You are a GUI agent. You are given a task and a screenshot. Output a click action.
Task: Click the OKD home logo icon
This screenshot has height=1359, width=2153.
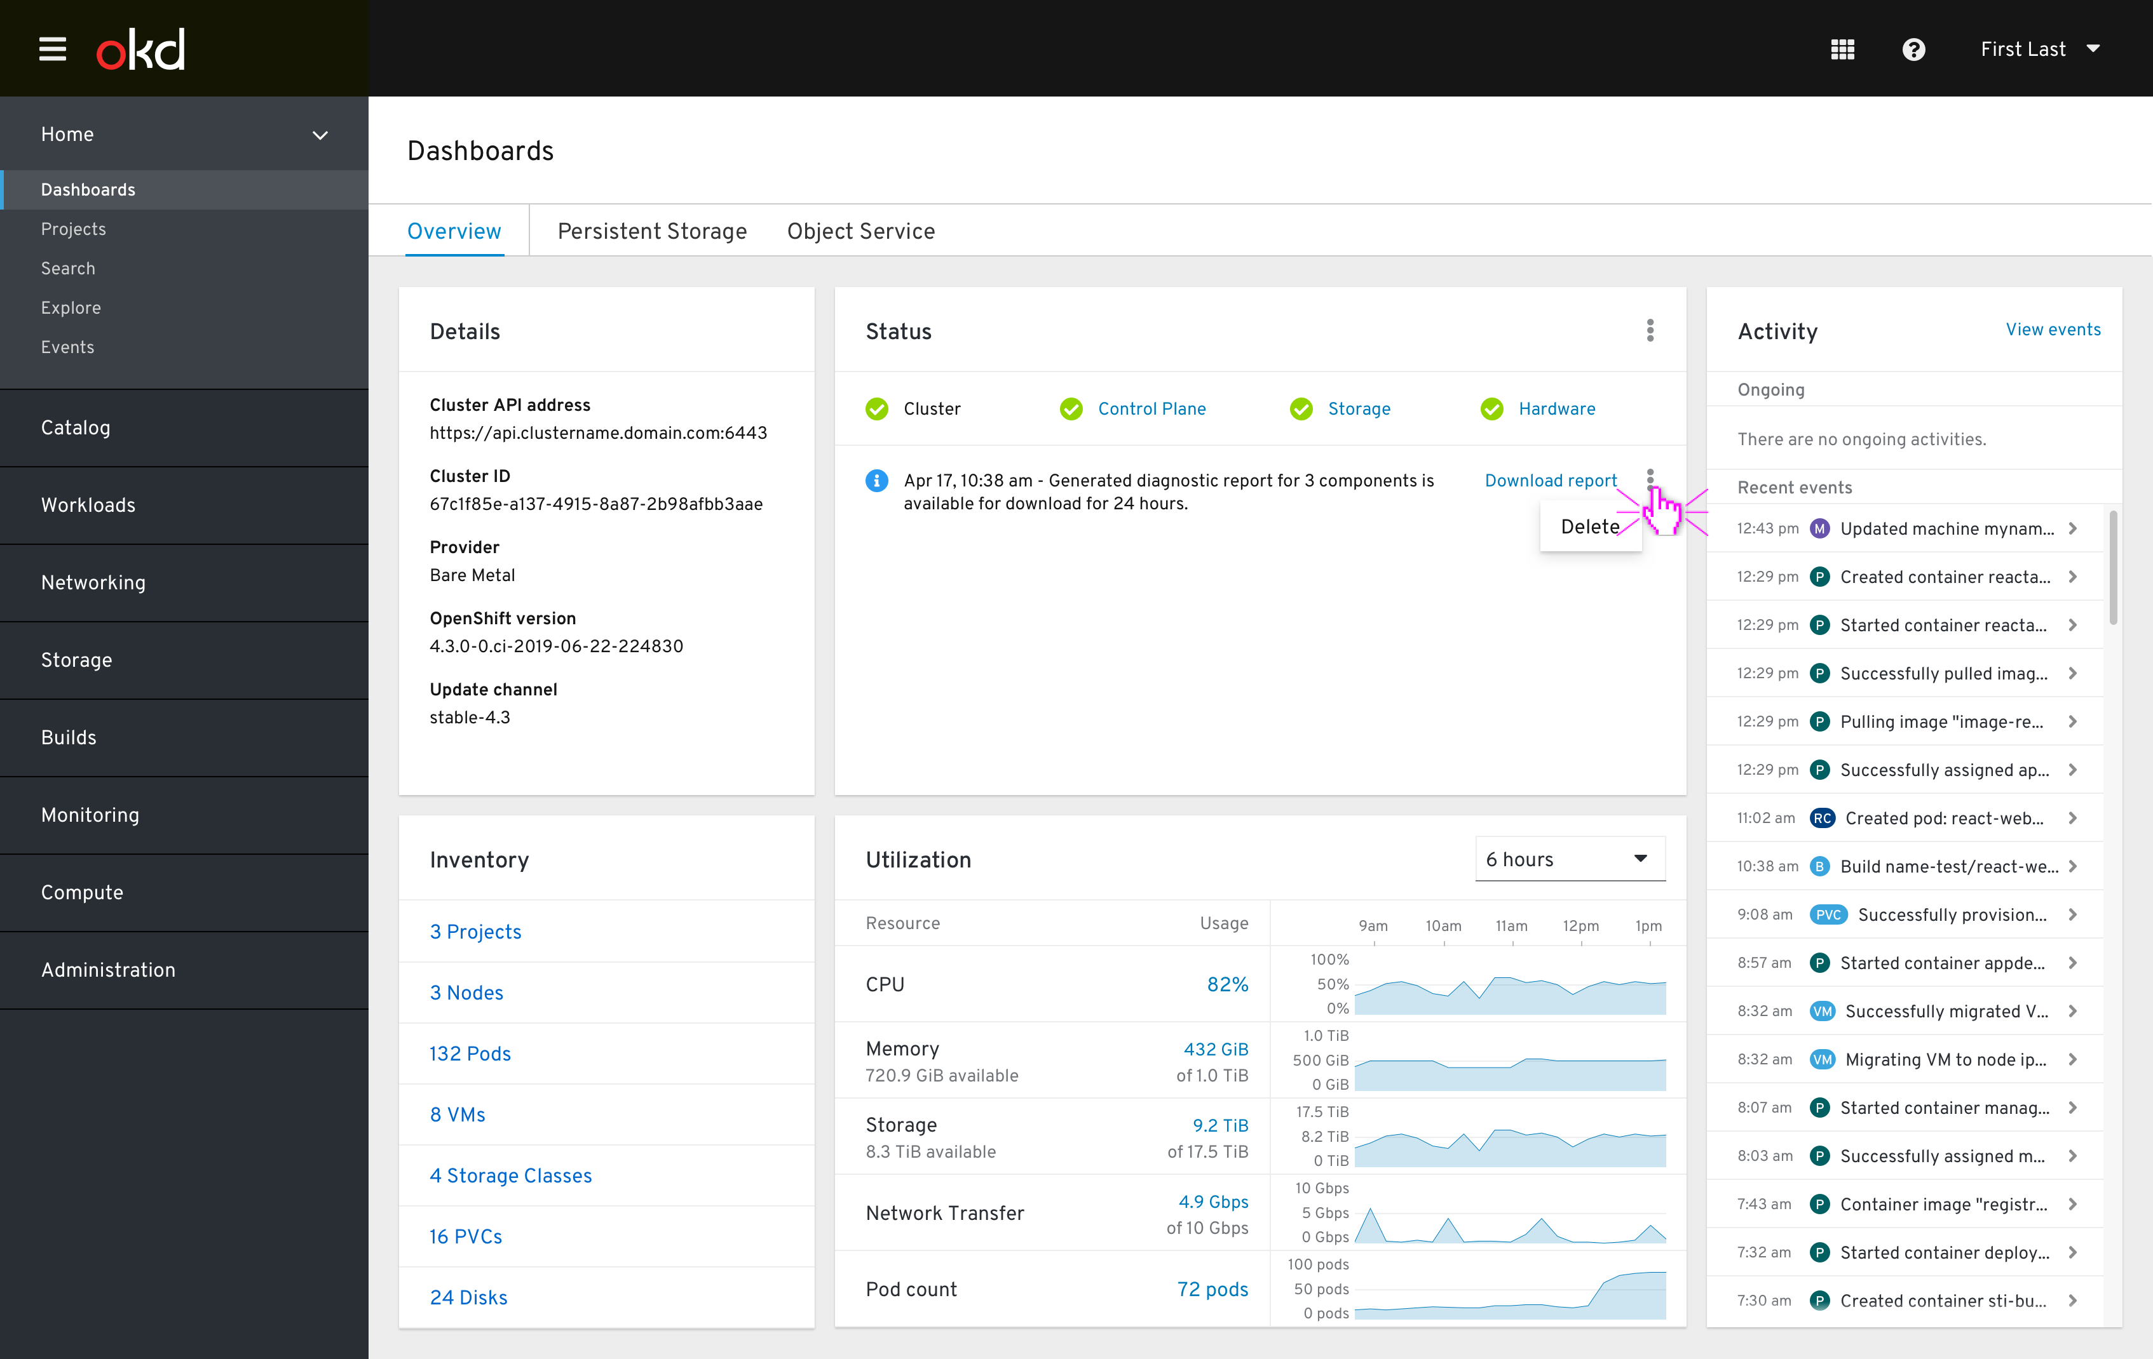pyautogui.click(x=141, y=47)
